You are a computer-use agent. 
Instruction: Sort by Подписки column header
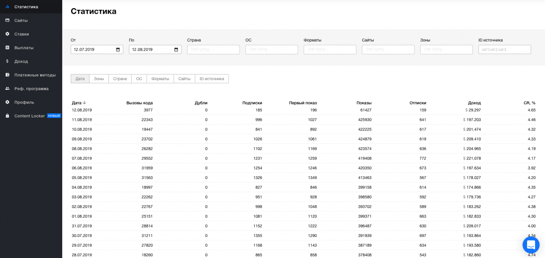252,103
